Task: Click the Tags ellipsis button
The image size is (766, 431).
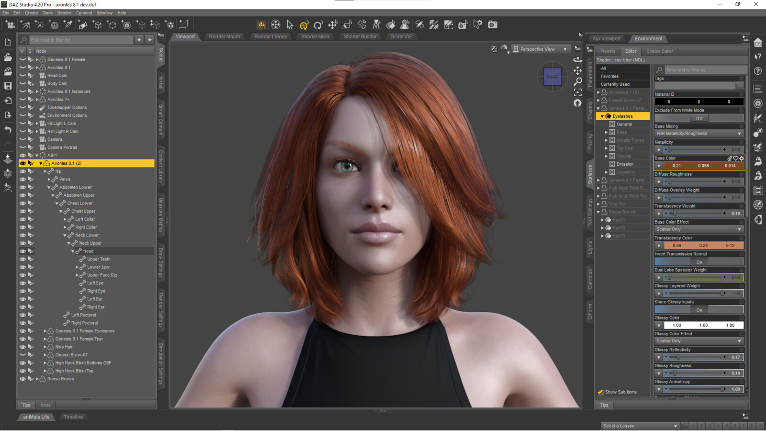Action: pos(740,86)
